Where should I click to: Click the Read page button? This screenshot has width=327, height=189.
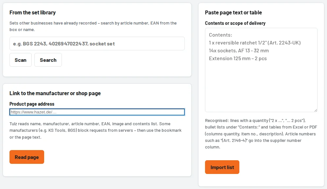[27, 157]
